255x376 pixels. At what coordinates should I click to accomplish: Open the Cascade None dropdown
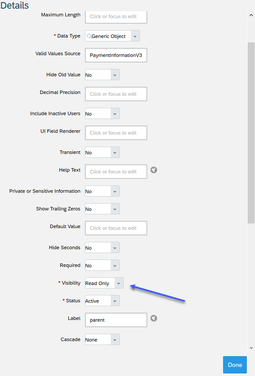pos(102,339)
